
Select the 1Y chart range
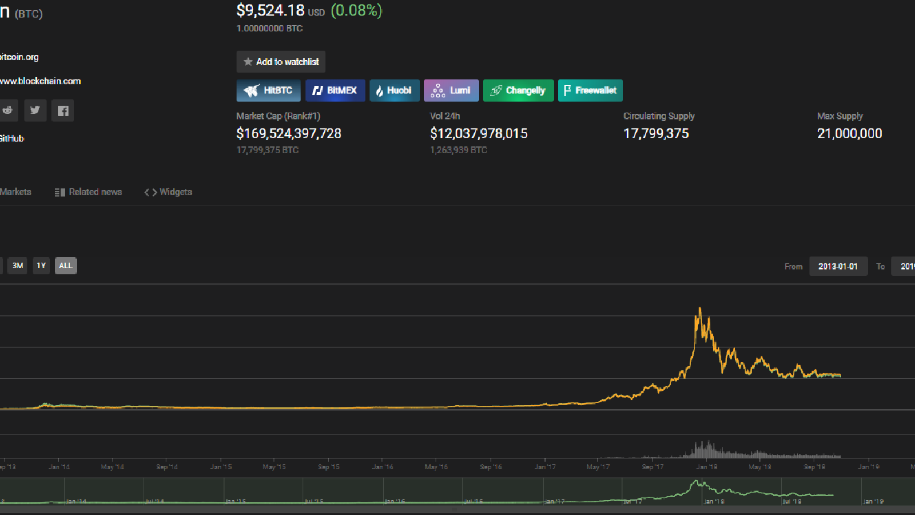pos(41,266)
